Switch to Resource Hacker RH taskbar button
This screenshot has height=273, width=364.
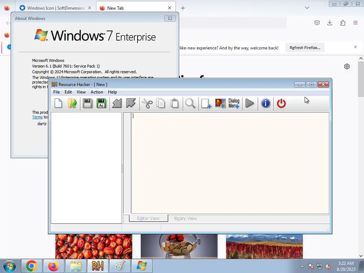[x=97, y=266]
